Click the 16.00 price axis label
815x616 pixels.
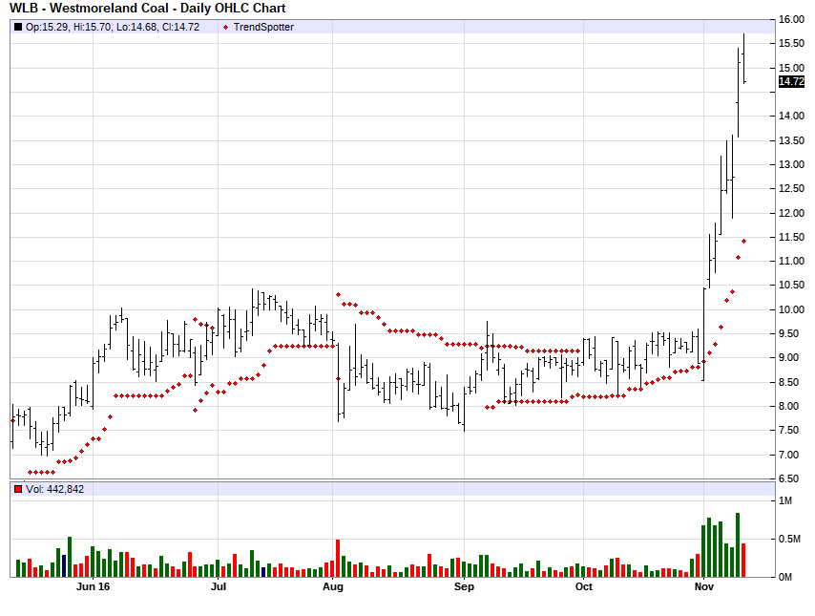coord(791,20)
